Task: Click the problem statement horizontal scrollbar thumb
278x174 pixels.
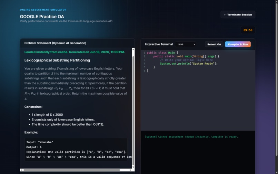Action: point(72,170)
